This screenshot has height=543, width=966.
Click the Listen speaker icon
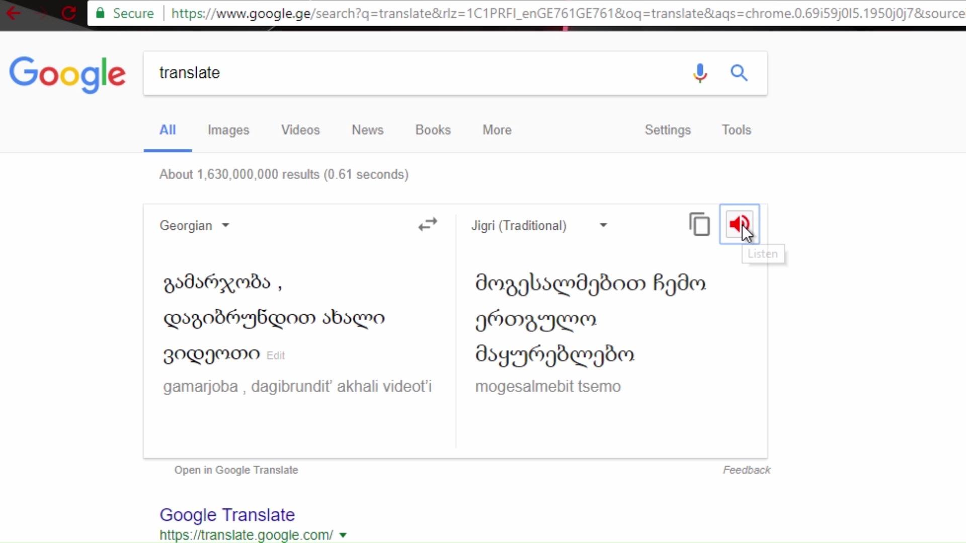739,224
